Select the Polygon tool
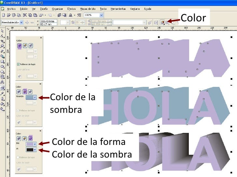 coord(2,72)
